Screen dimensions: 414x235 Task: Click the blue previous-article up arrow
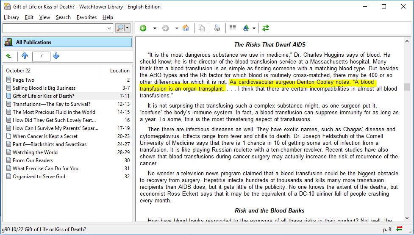(x=25, y=56)
